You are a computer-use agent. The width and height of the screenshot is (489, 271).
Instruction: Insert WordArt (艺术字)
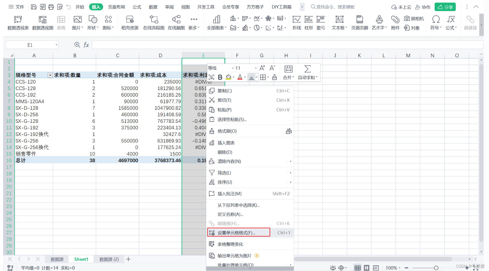[x=379, y=23]
